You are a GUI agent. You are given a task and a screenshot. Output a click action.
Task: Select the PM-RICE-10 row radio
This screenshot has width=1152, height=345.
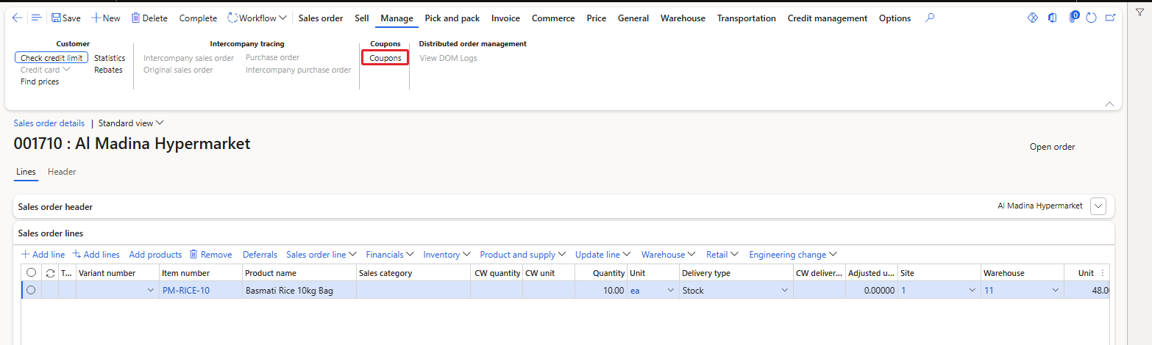31,290
